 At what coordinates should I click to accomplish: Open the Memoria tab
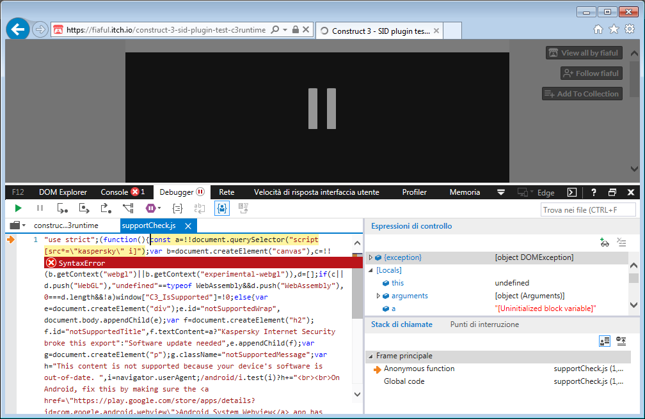pos(465,192)
